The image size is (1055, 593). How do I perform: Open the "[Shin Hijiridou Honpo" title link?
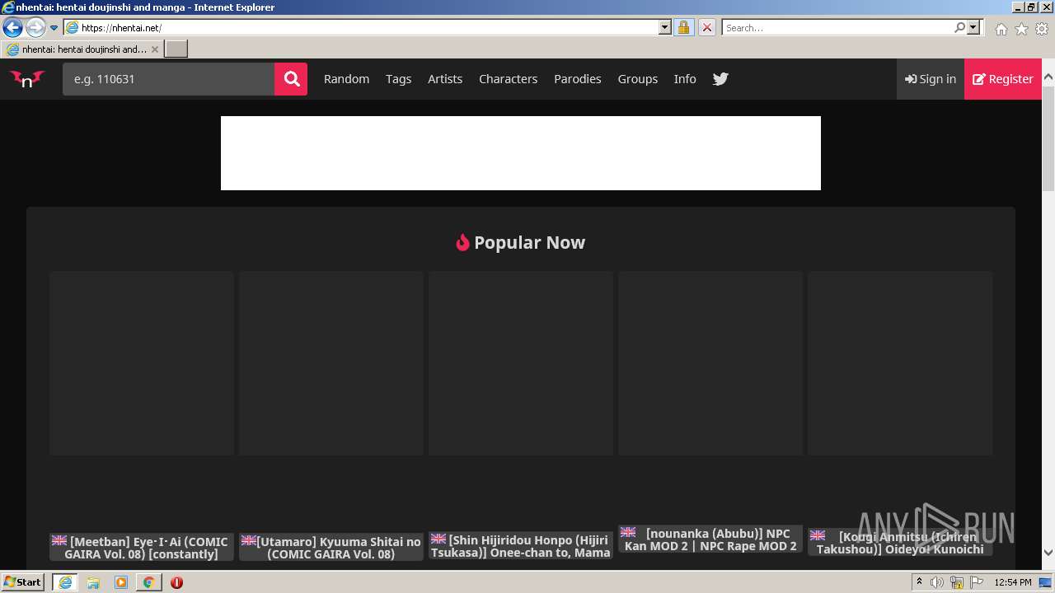pos(521,546)
